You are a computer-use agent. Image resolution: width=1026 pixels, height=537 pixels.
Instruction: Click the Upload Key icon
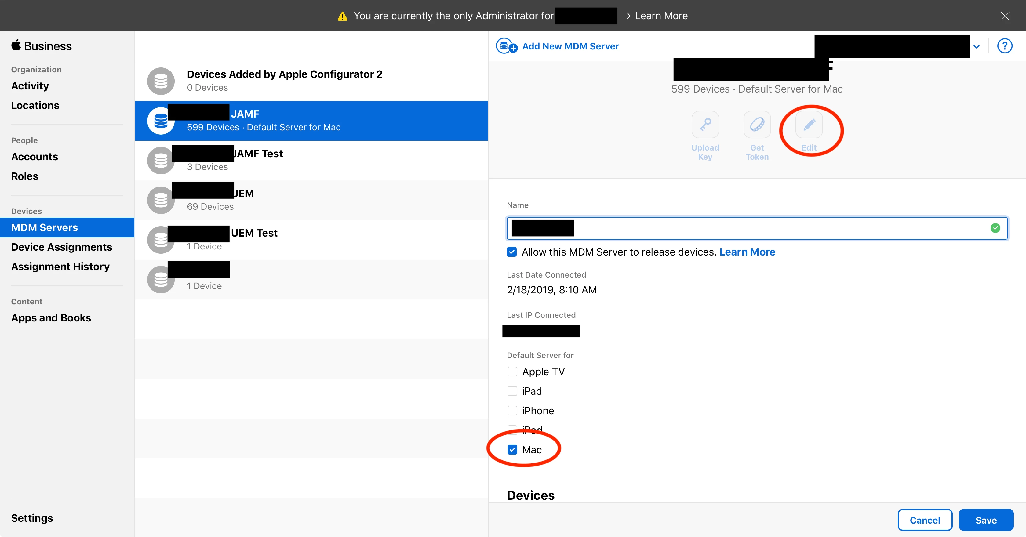[x=705, y=125]
